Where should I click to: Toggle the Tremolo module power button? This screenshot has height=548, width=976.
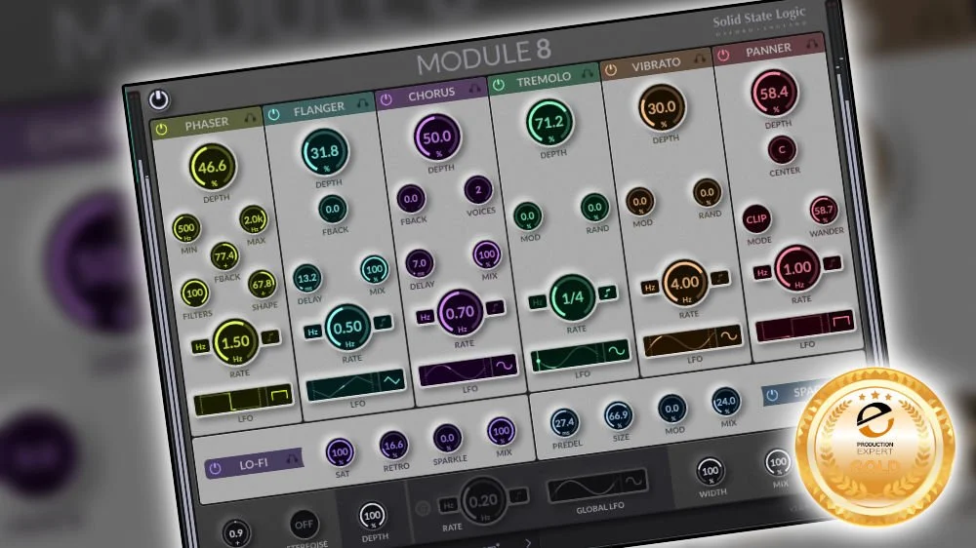(x=499, y=84)
